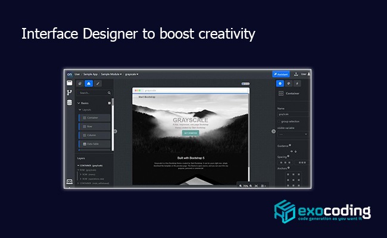This screenshot has width=387, height=238.
Task: Click the Layers panel heading
Action: click(81, 158)
